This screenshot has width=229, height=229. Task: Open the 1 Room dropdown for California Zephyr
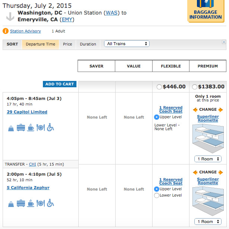pyautogui.click(x=208, y=222)
